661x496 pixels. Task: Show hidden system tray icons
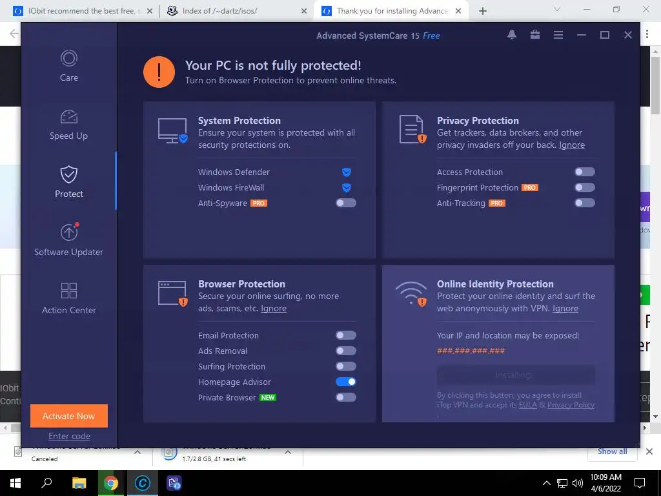click(x=546, y=483)
